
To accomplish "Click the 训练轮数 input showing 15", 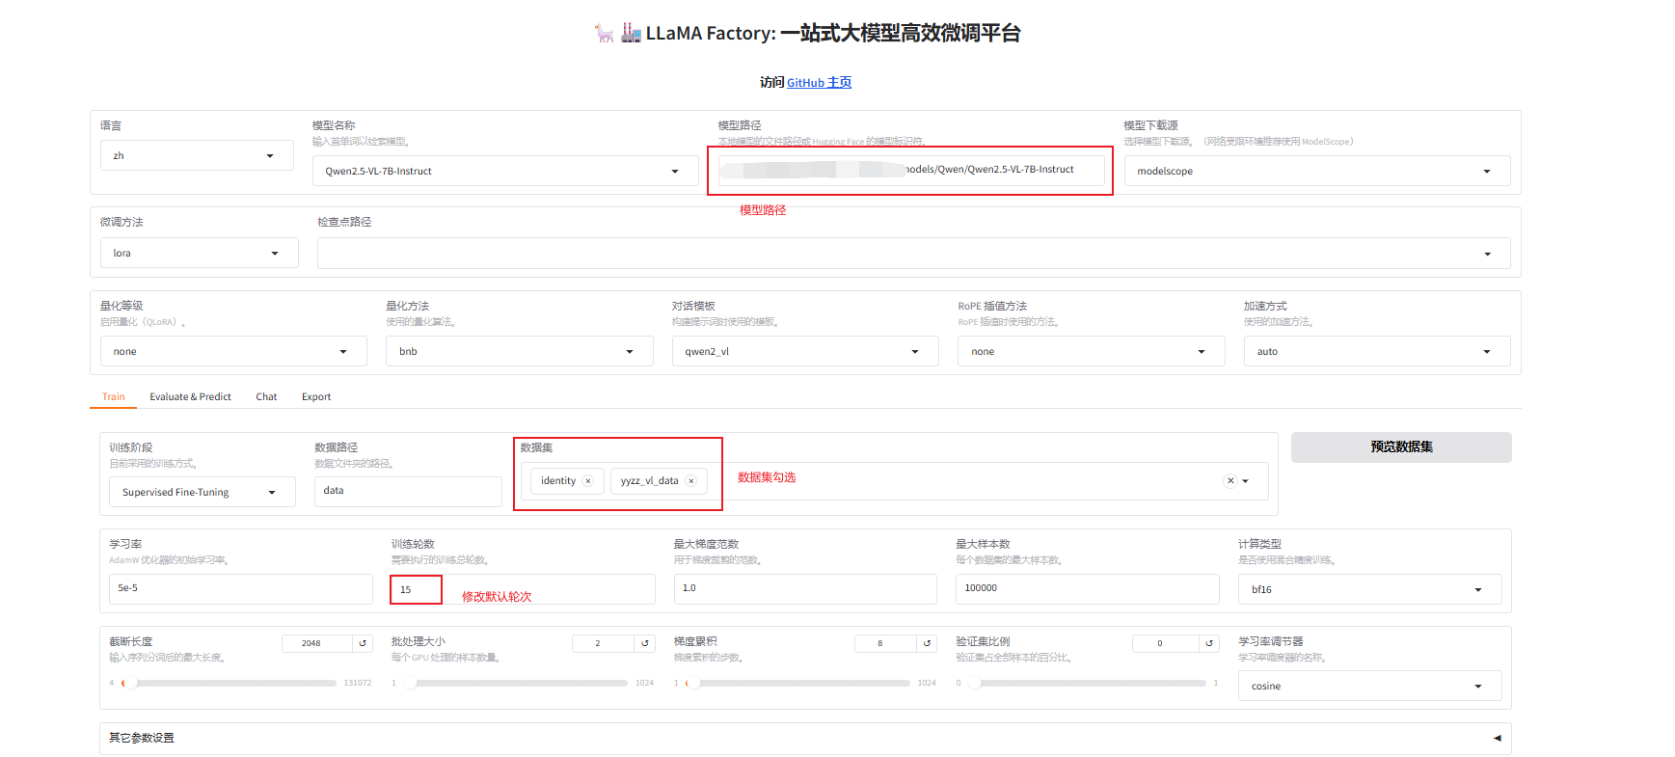I will [x=524, y=589].
